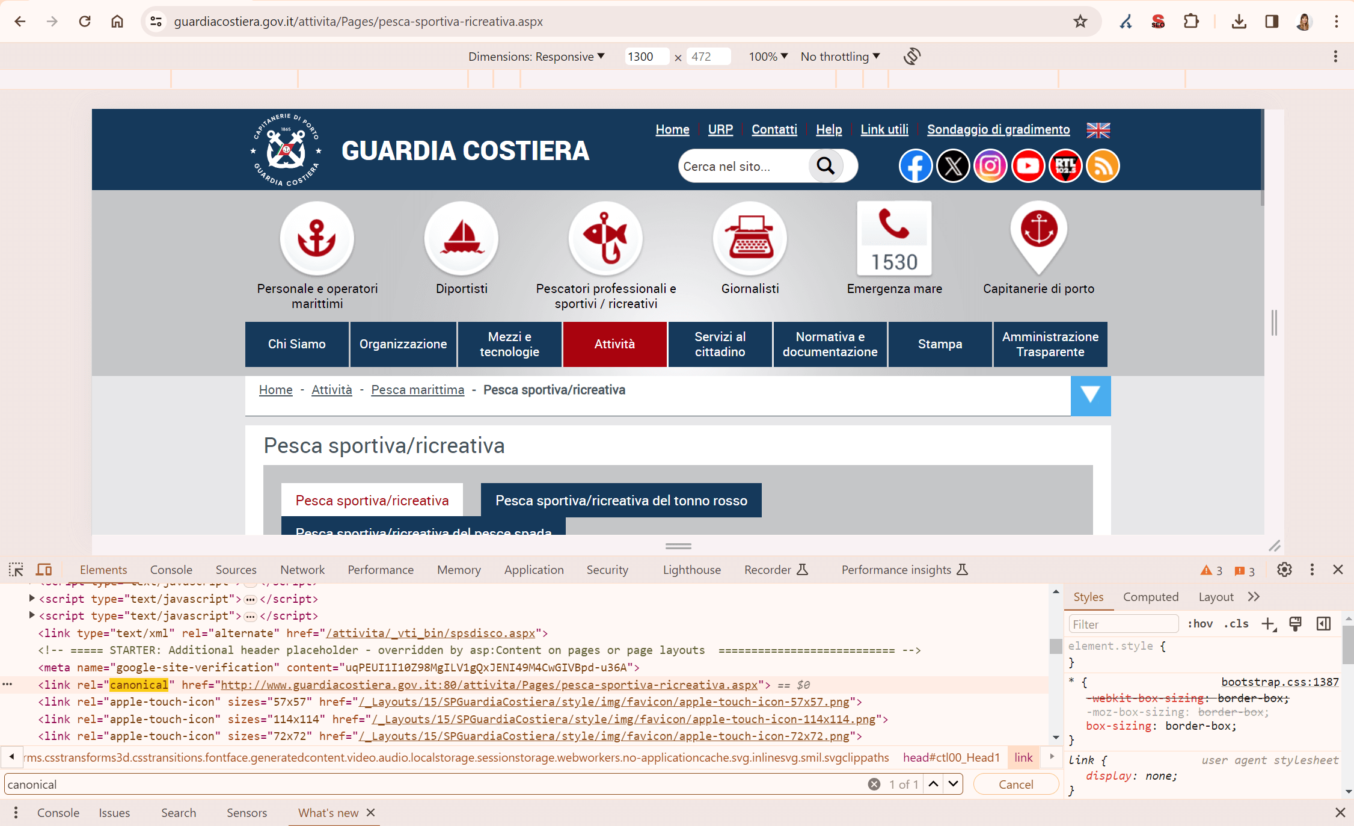Open the Servizi al cittadino menu item

coord(720,344)
